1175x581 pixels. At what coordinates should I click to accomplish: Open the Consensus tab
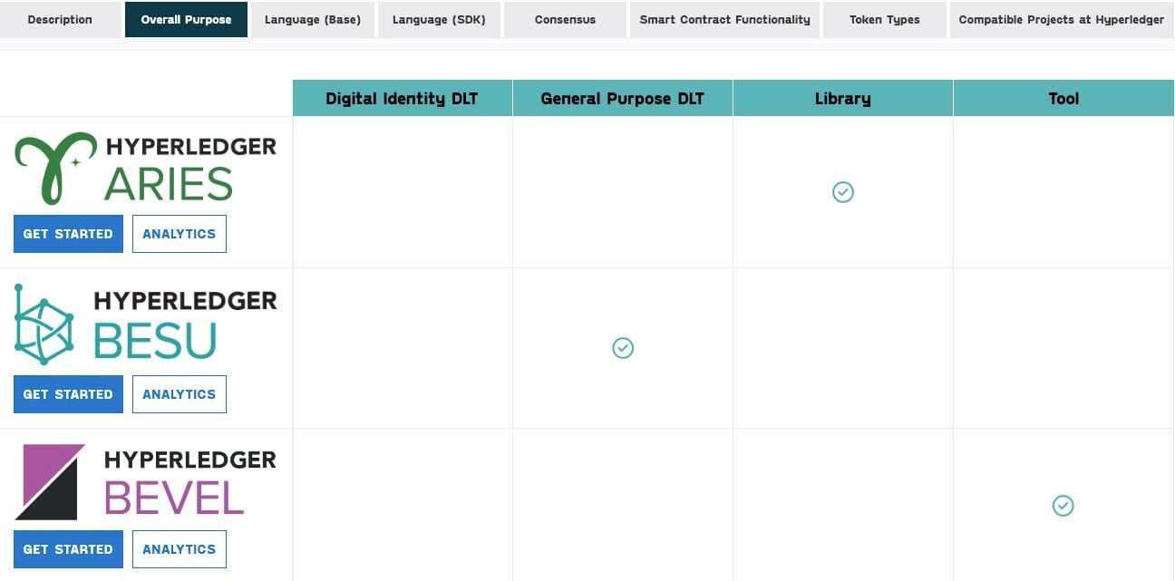565,19
